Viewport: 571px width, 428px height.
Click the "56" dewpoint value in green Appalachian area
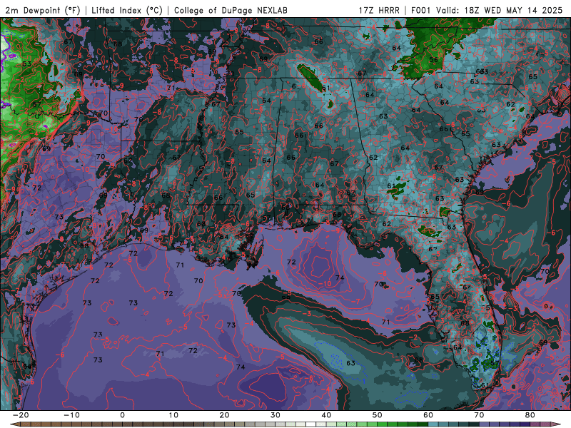click(x=433, y=60)
